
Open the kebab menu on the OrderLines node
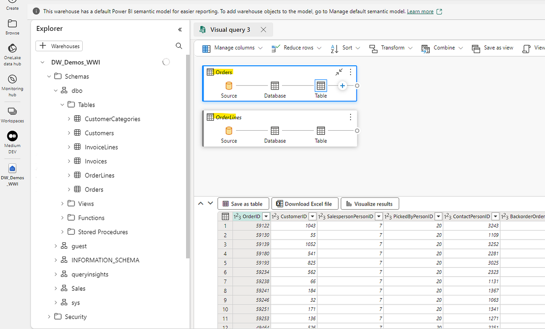[x=350, y=117]
